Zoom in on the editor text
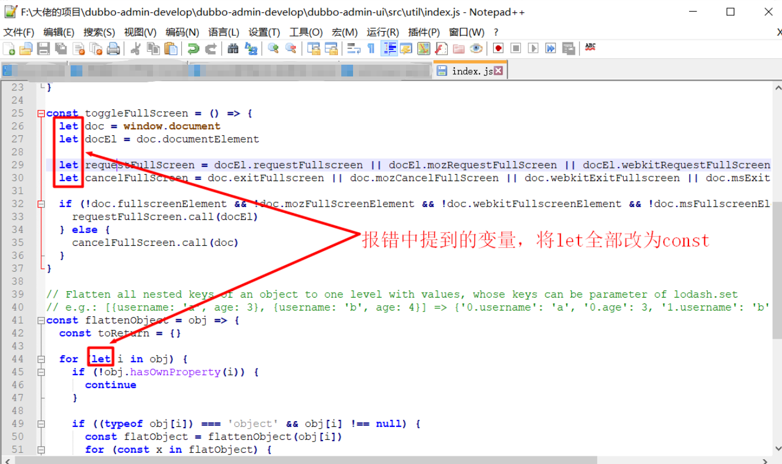The image size is (782, 464). coord(273,48)
